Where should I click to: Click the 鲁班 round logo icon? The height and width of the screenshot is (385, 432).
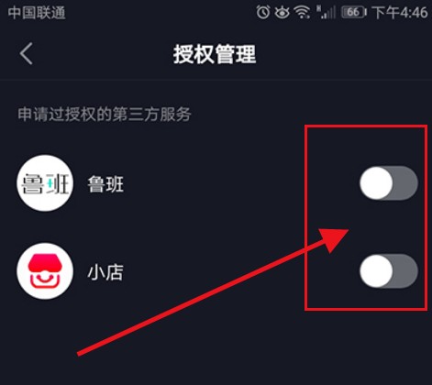tap(45, 183)
